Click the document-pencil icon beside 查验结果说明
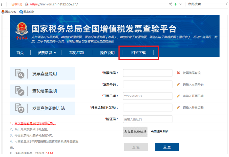Screen dimensions: 229x157 20,91
